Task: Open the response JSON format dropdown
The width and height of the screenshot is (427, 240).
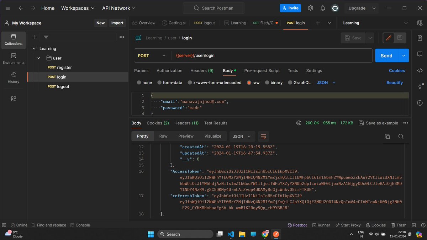Action: (242, 136)
